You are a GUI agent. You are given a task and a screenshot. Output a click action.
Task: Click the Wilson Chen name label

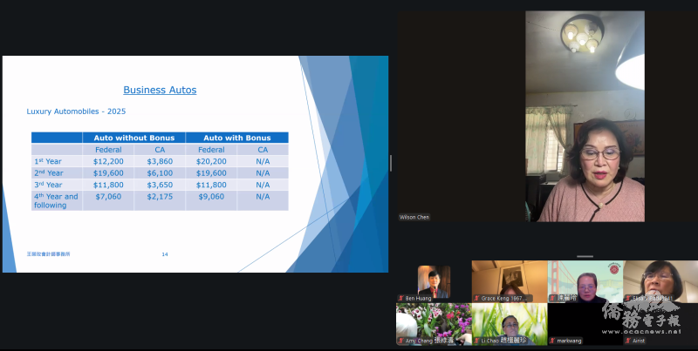pos(414,217)
